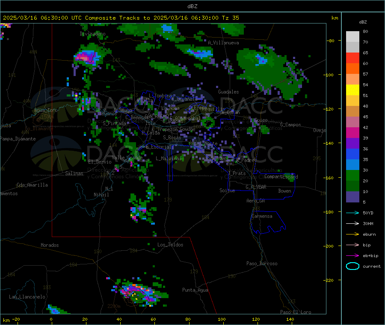The image size is (385, 325).
Task: Click the 'Los_Toldos' map label
Action: 170,245
